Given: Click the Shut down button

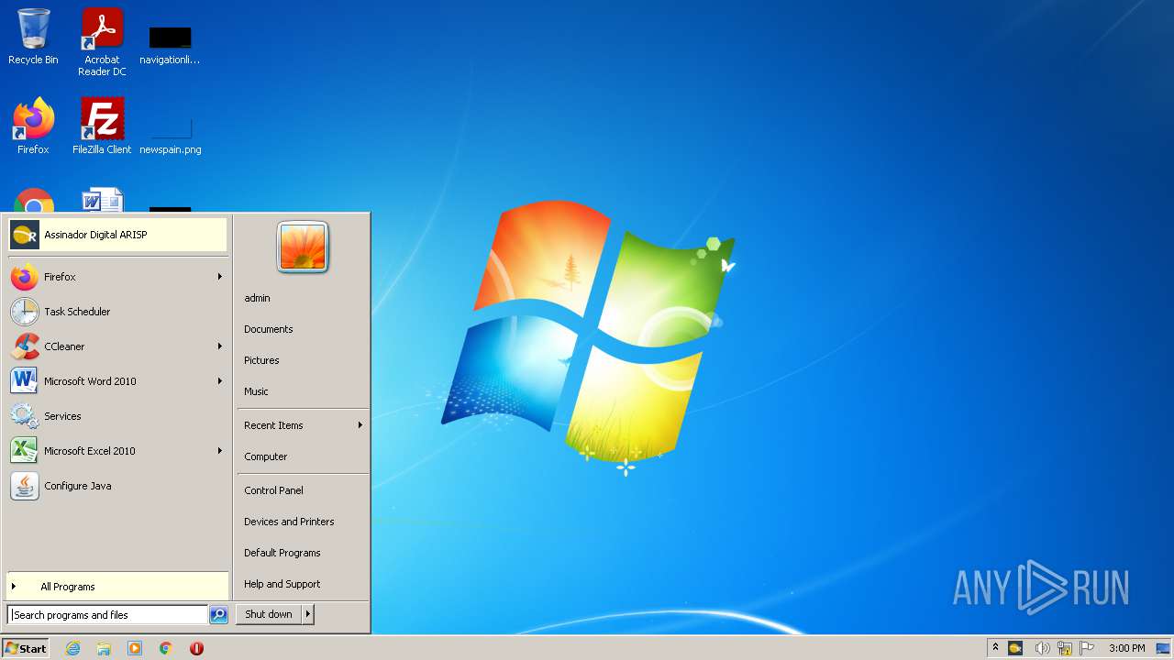Looking at the screenshot, I should tap(269, 614).
